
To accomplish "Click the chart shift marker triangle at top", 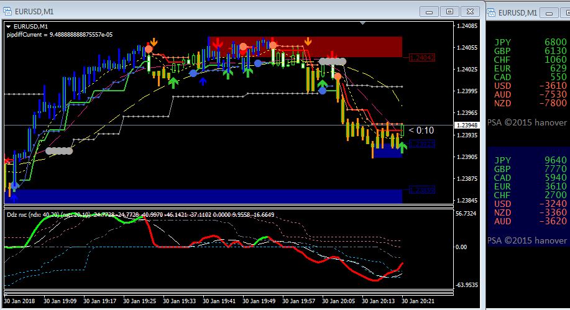I will [x=362, y=23].
